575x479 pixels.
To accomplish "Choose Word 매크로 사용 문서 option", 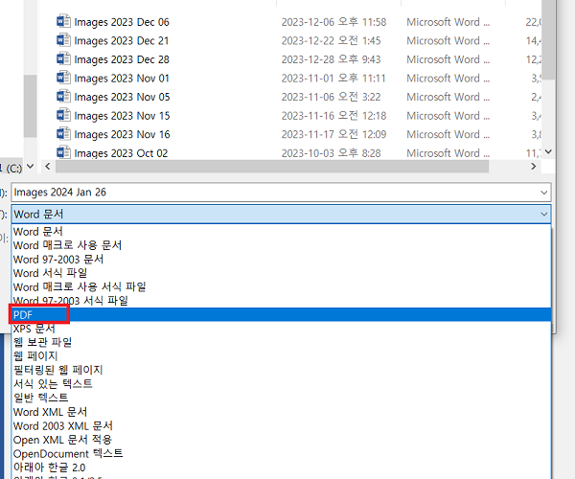I will pos(281,245).
